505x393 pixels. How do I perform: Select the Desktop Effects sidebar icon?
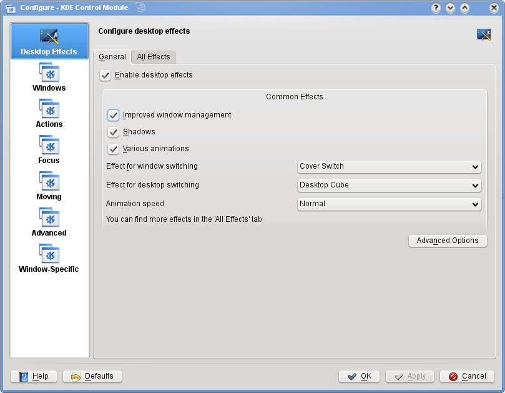click(x=49, y=41)
